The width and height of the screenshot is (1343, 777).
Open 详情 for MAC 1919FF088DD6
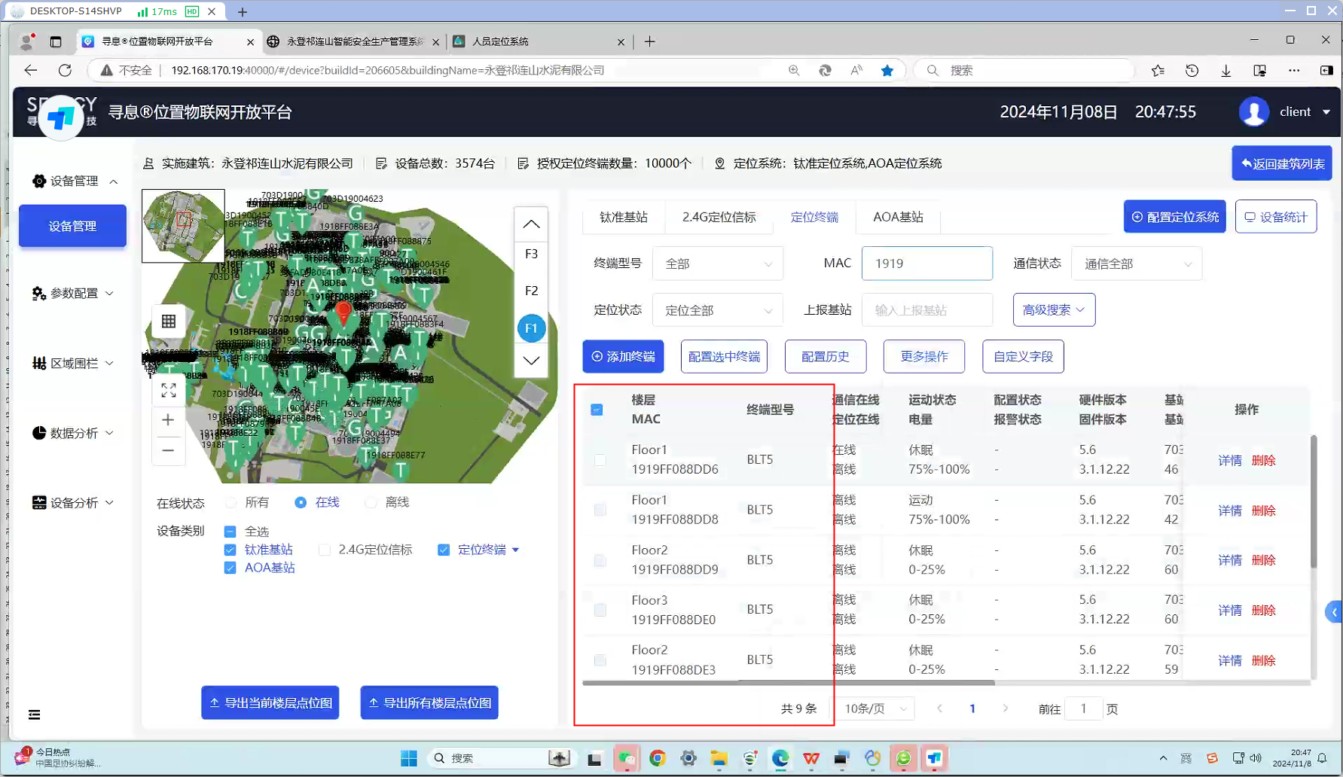pyautogui.click(x=1230, y=460)
